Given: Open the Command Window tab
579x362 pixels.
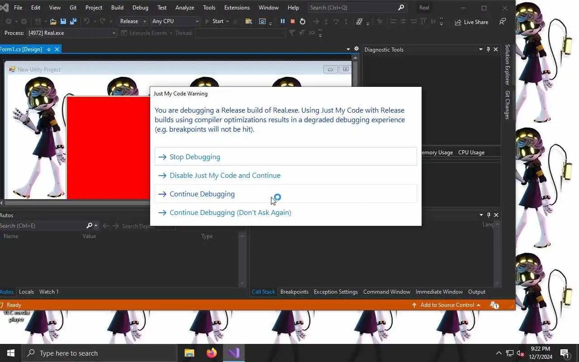Looking at the screenshot, I should [x=387, y=292].
